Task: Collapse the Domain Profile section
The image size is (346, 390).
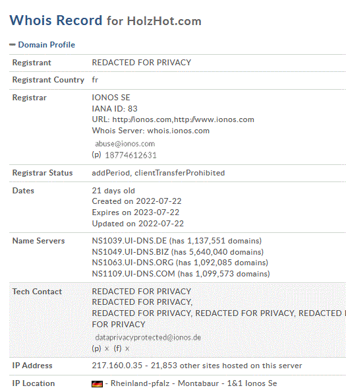Action: click(x=46, y=45)
